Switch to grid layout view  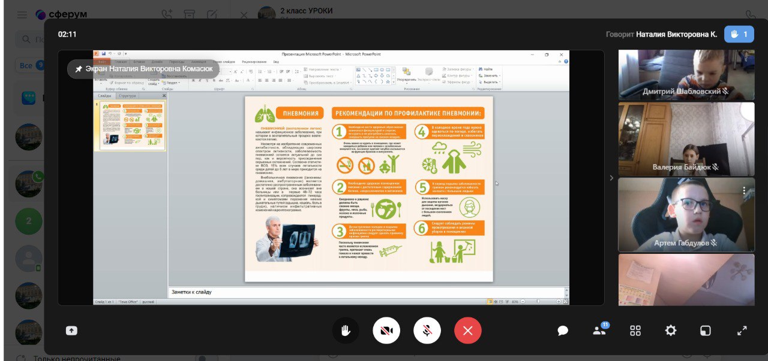(x=635, y=330)
